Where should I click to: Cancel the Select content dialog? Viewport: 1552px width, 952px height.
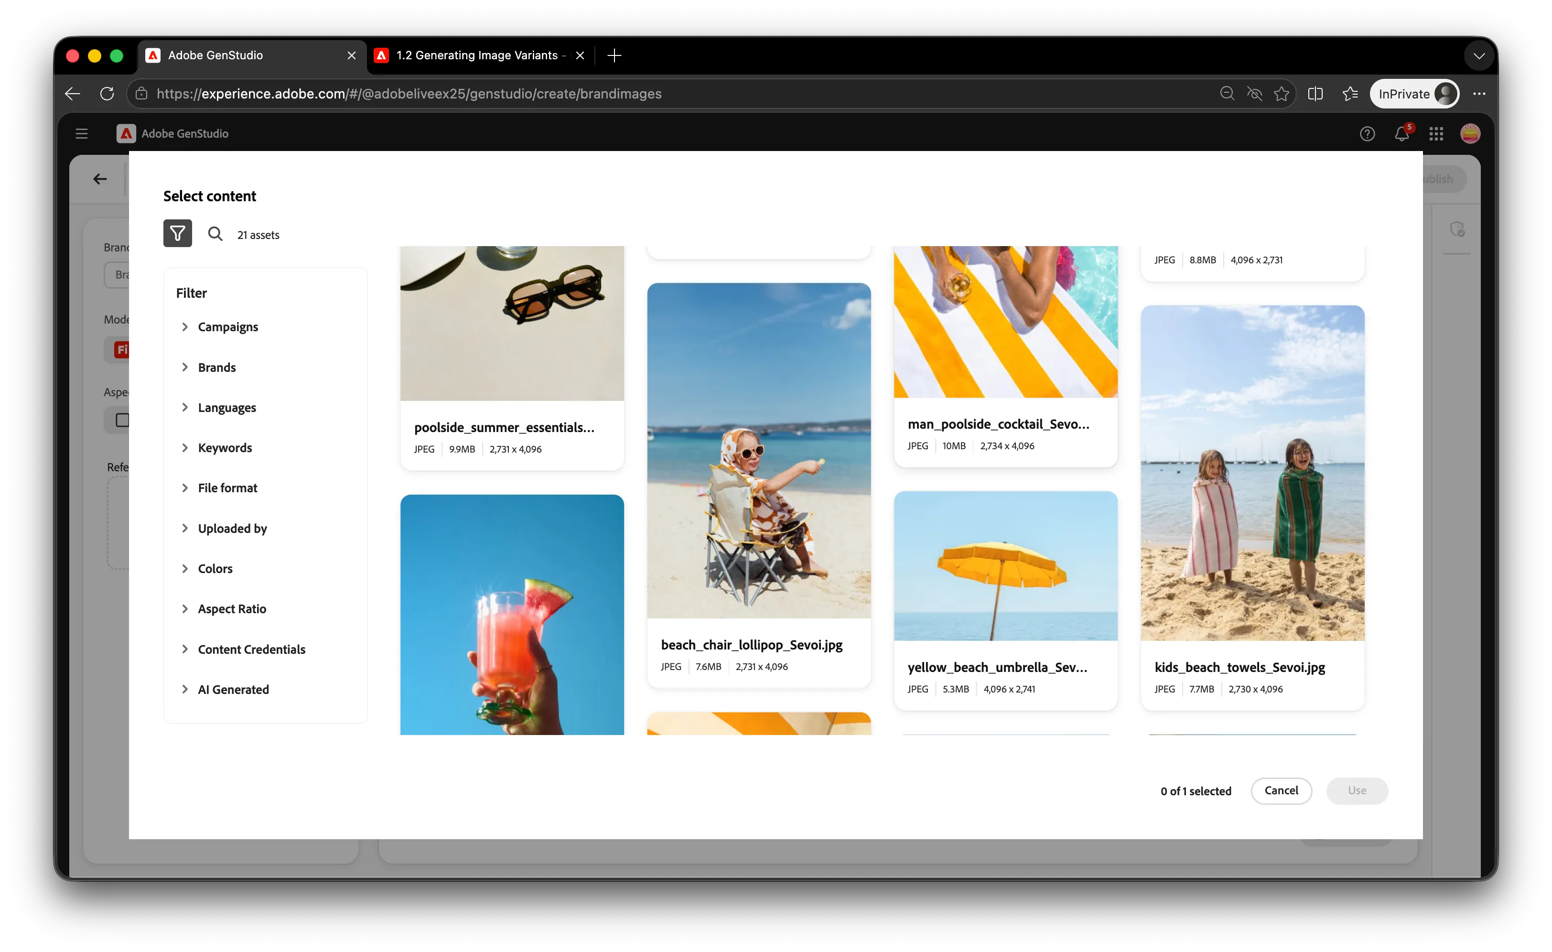(1281, 791)
